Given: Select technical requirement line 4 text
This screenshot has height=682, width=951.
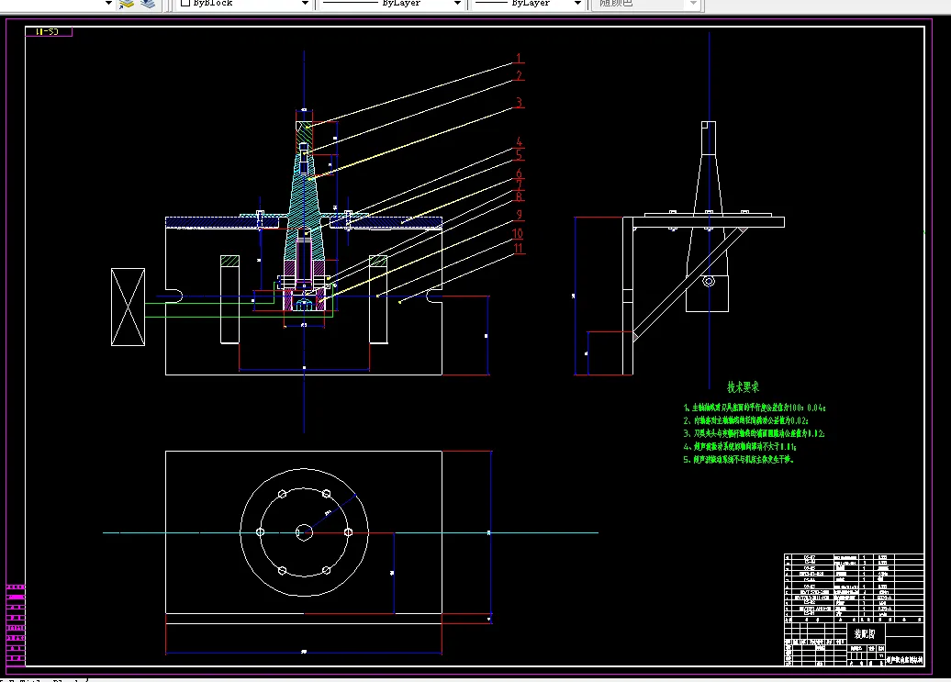Looking at the screenshot, I should (739, 447).
